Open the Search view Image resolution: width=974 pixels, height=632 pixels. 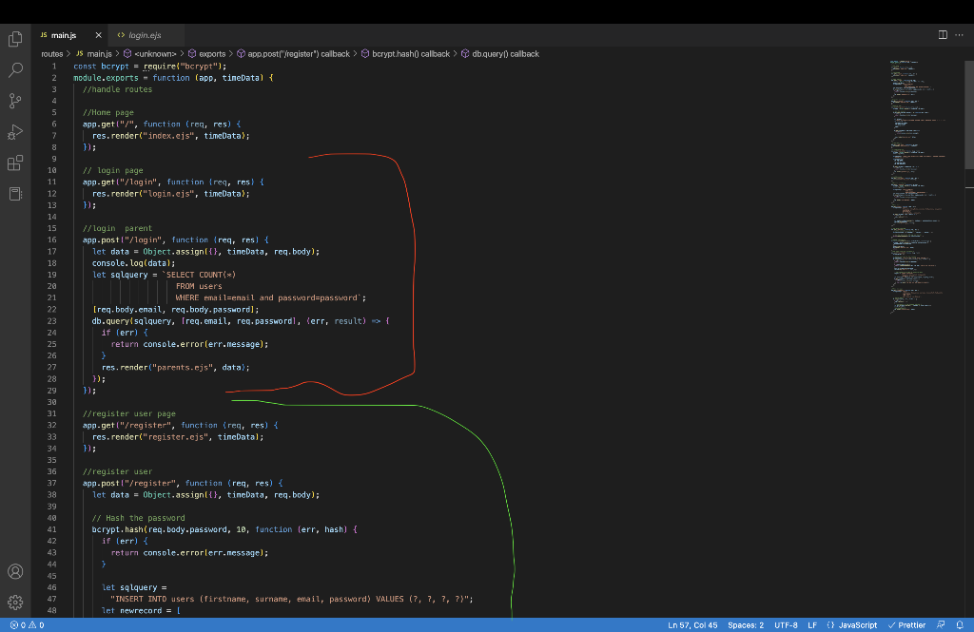click(x=14, y=69)
